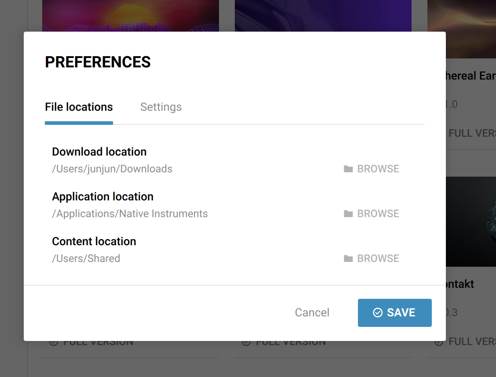Select the sunset product thumbnail behind the dialog
The height and width of the screenshot is (377, 496).
[x=131, y=15]
